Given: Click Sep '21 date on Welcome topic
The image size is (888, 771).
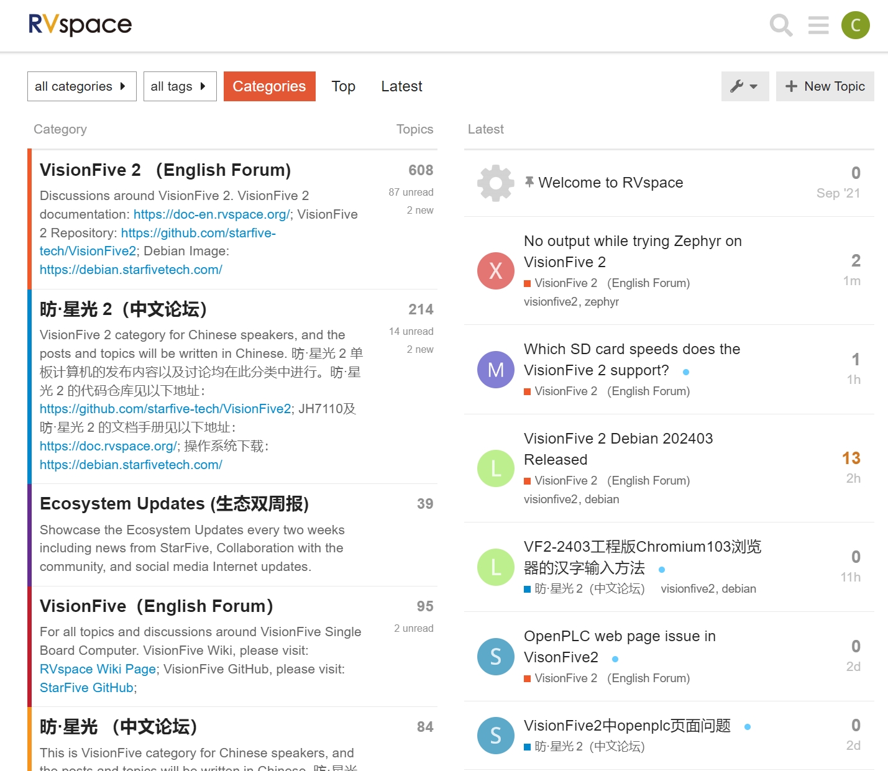Looking at the screenshot, I should 838,193.
